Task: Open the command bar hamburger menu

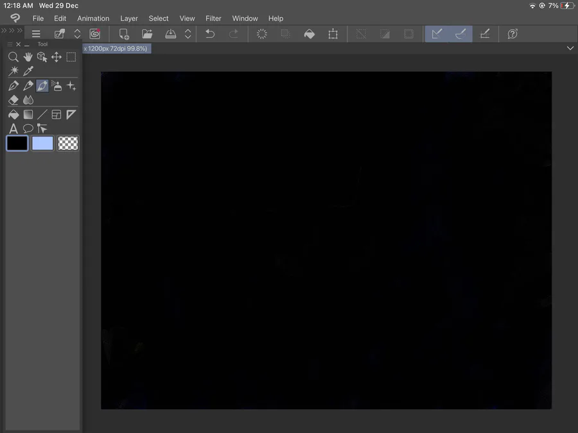Action: 36,34
